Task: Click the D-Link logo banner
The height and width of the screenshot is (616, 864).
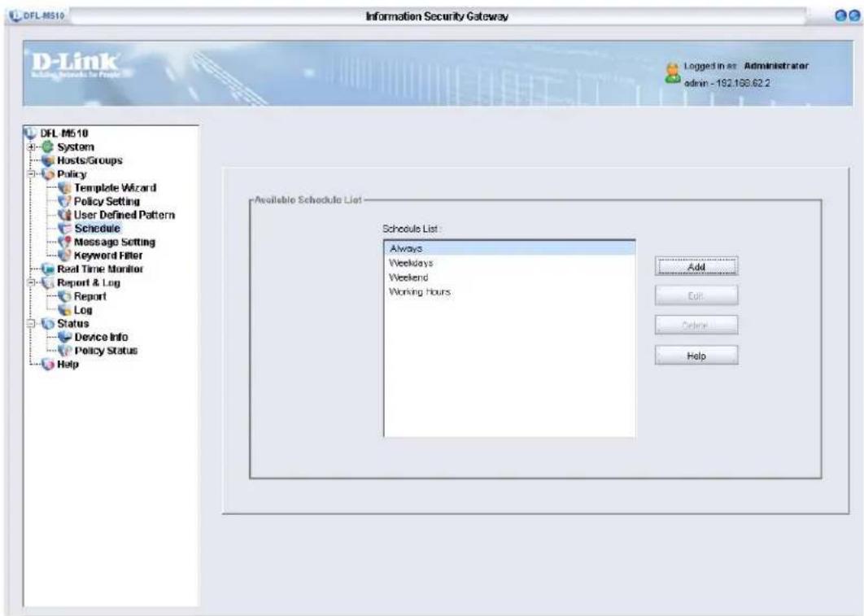Action: [76, 65]
